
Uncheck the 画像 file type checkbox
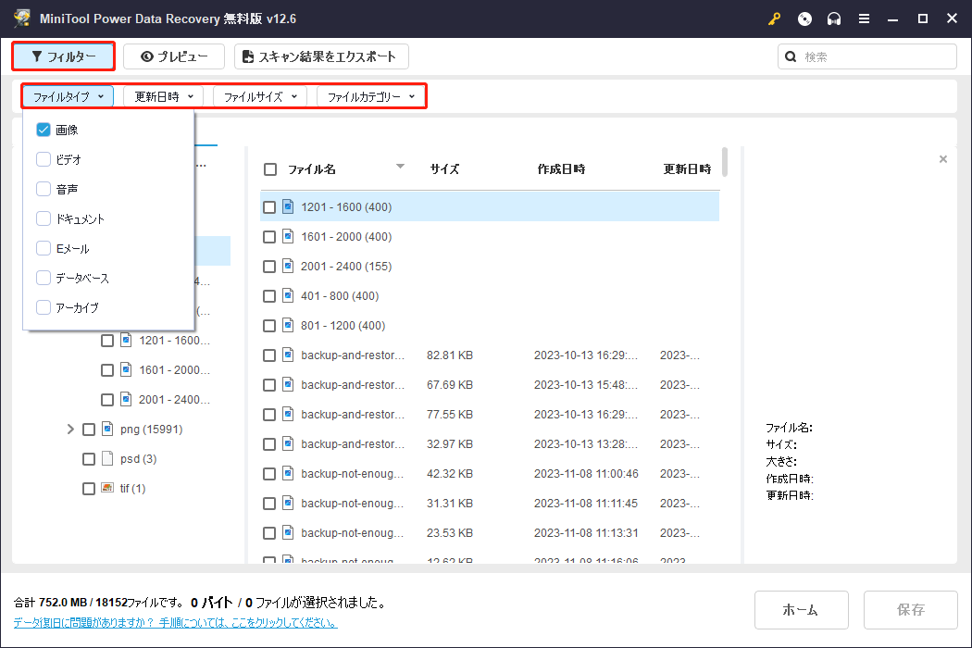tap(44, 130)
